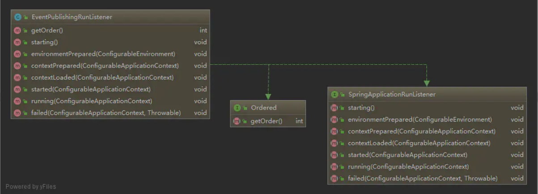
Task: Click the void return type of SpringApplicationRunListener failed
Action: point(517,178)
